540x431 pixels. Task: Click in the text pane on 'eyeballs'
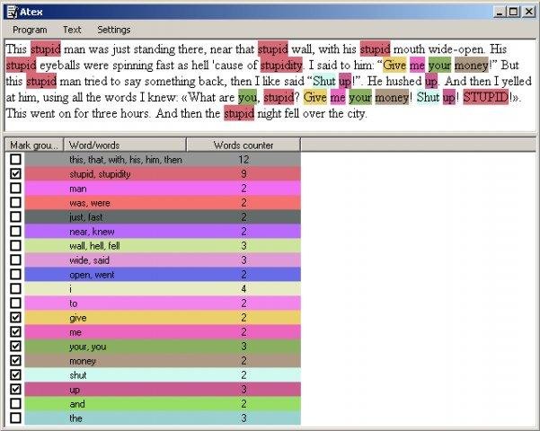click(59, 65)
